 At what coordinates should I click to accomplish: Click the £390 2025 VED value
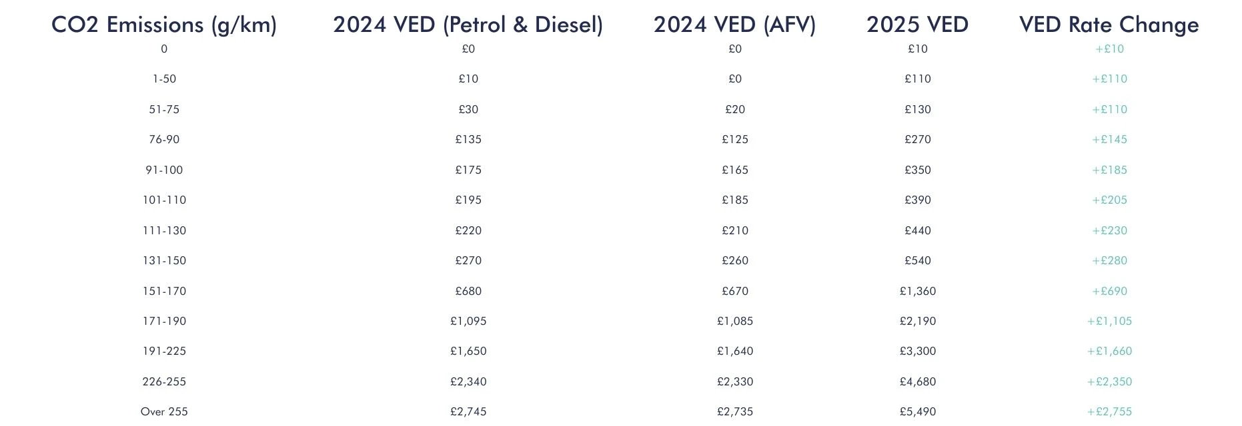coord(918,200)
